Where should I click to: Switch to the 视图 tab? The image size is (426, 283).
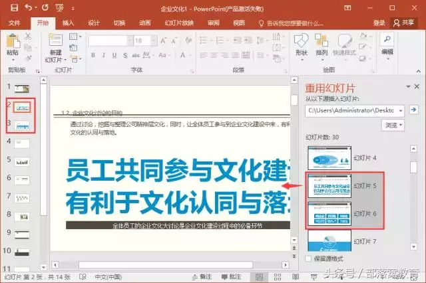(239, 23)
